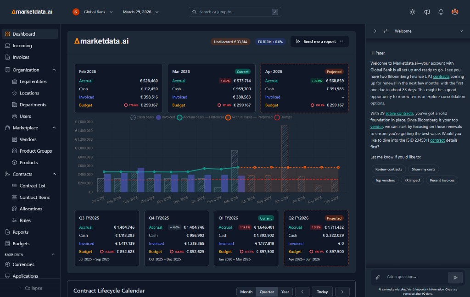Send the chat message with arrow button

click(455, 277)
